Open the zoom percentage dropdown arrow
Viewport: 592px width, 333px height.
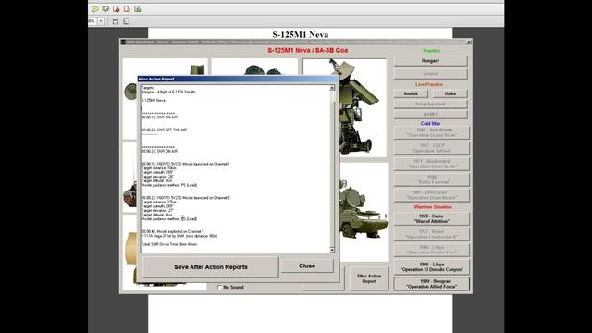pyautogui.click(x=101, y=21)
